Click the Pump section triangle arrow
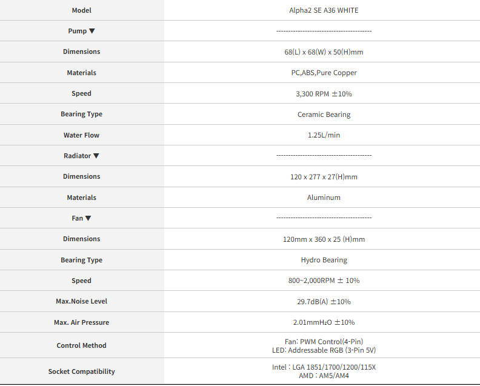This screenshot has height=386, width=480. coord(92,31)
